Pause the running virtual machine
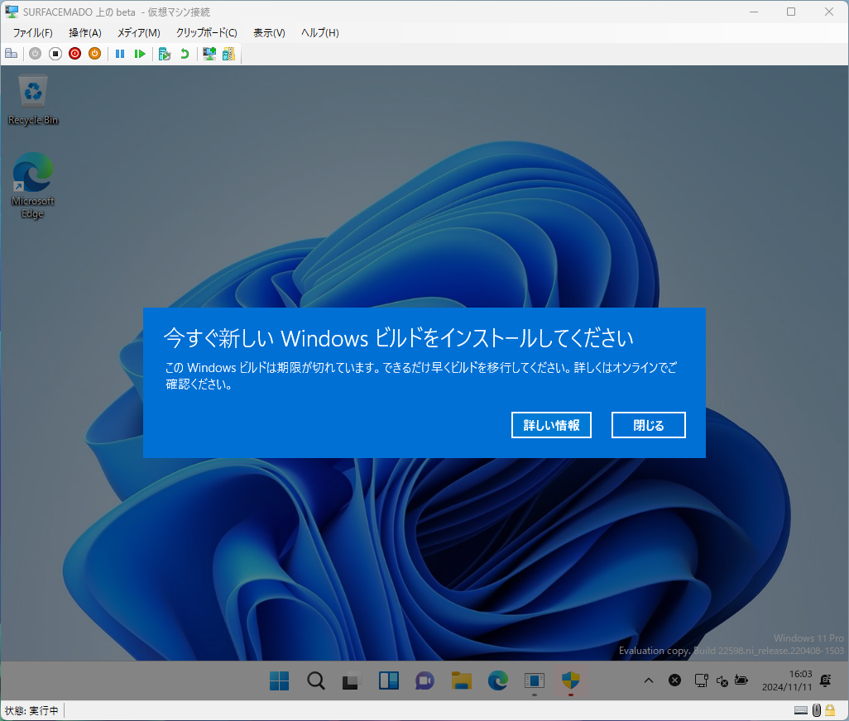This screenshot has width=849, height=721. coord(120,53)
